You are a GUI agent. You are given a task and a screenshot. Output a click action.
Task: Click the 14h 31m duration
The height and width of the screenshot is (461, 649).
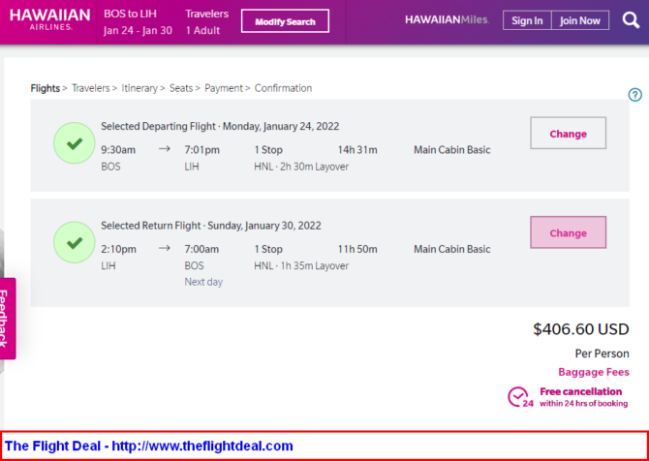click(x=357, y=150)
